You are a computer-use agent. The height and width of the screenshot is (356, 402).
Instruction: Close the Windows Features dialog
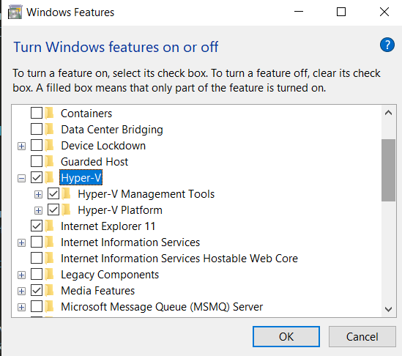(384, 12)
